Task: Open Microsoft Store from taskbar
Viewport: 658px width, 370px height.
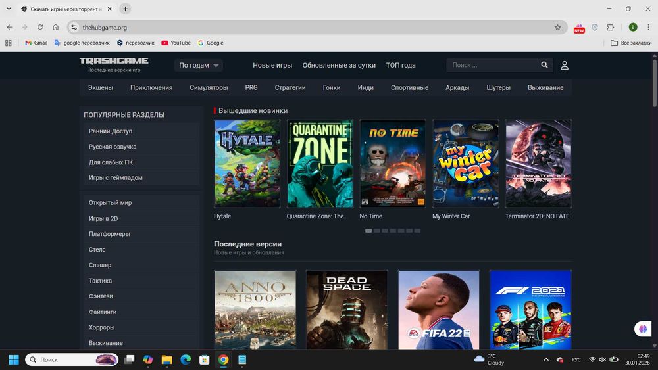Action: (x=205, y=359)
